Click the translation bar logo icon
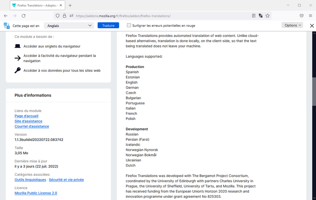The width and height of the screenshot is (316, 200). (x=7, y=26)
